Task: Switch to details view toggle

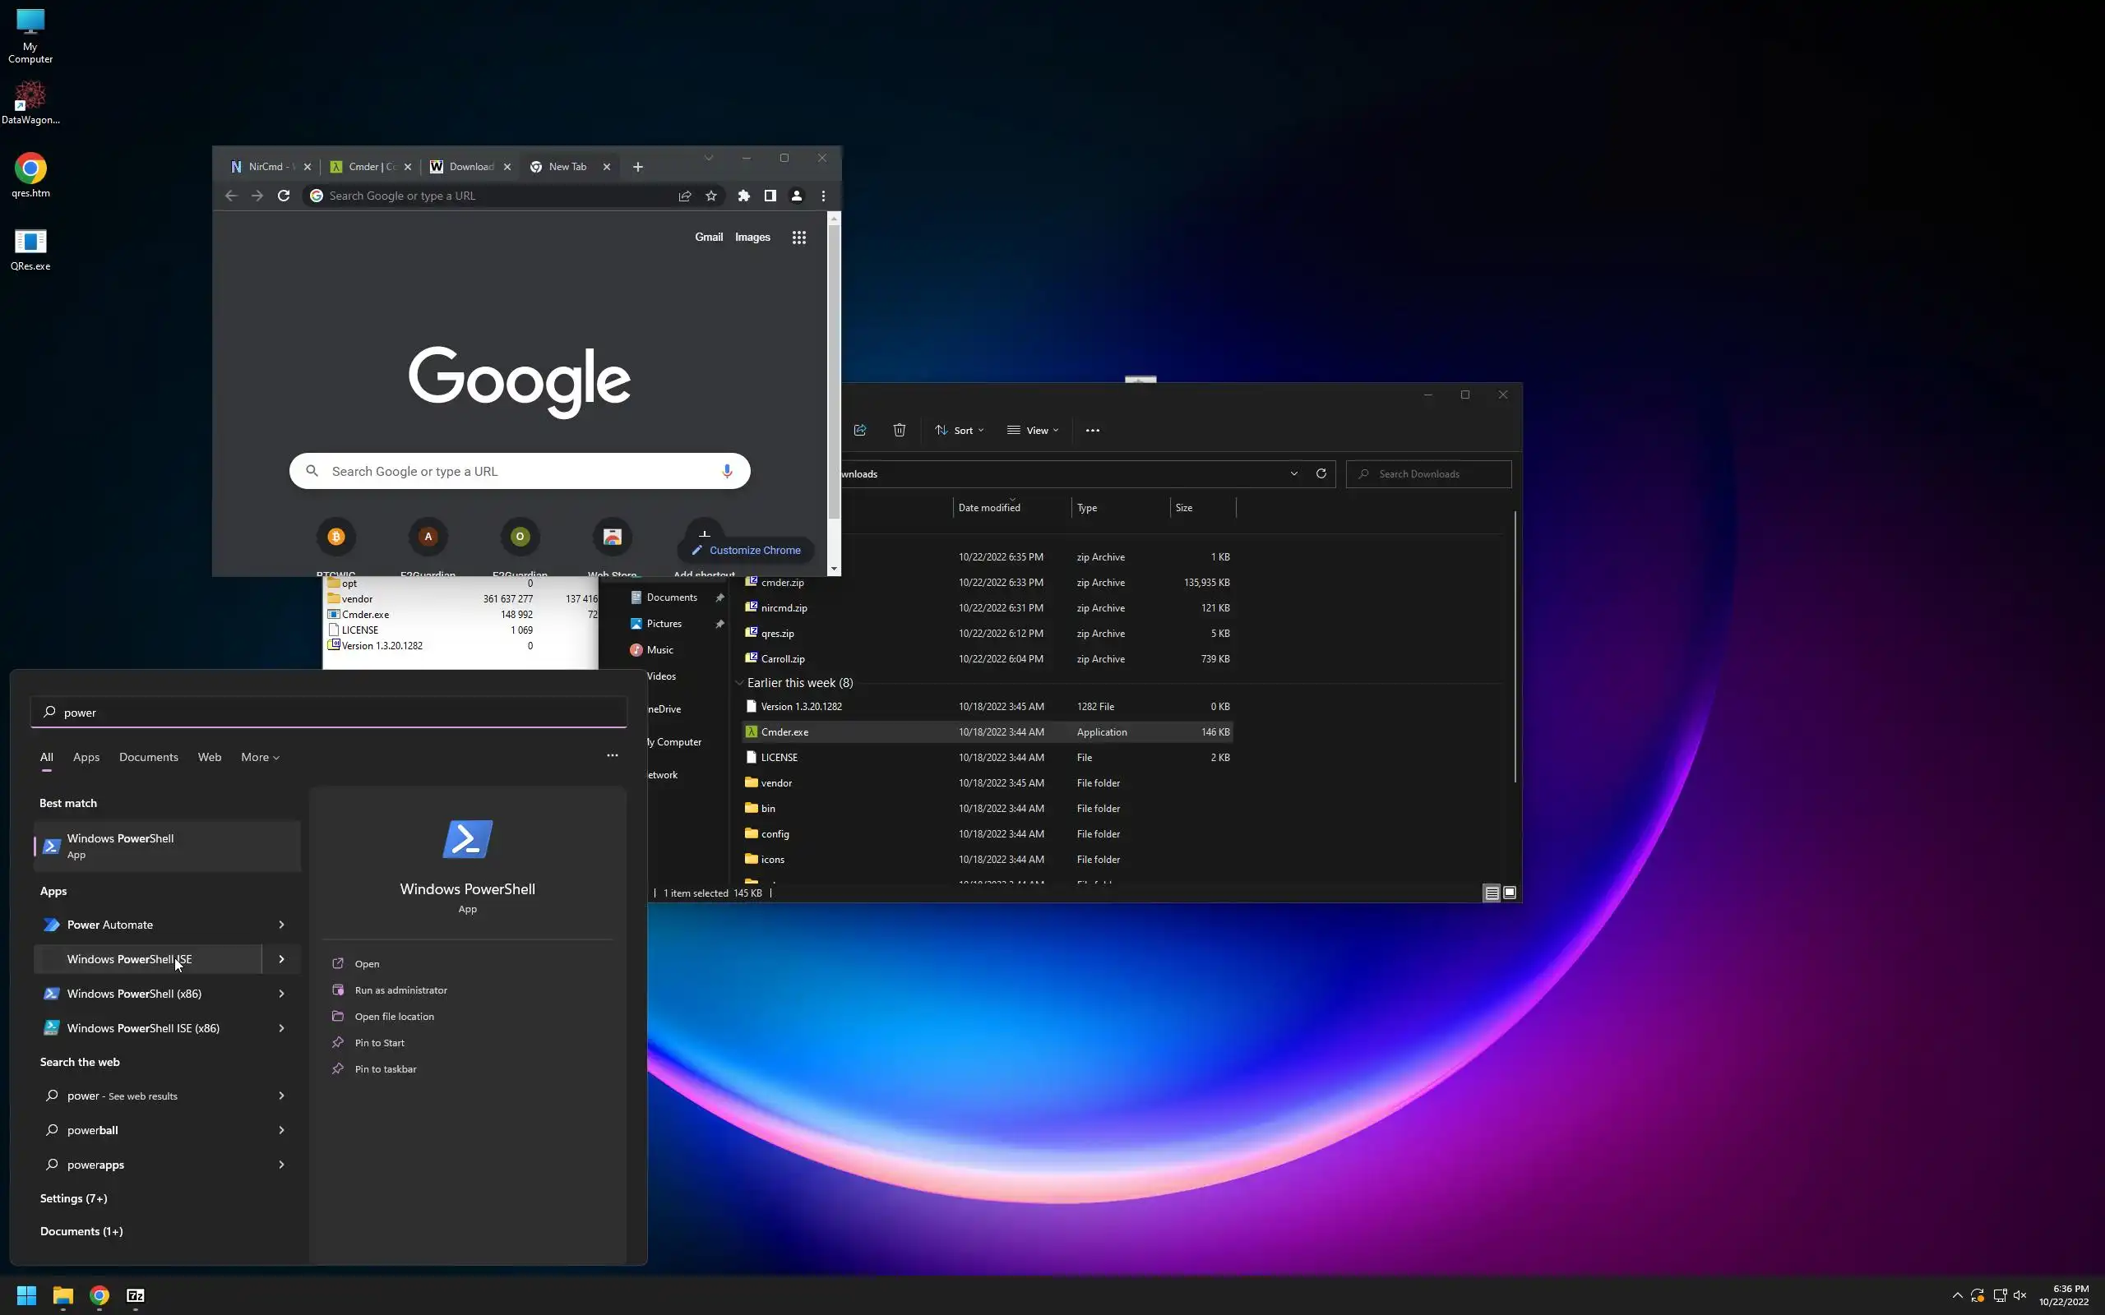Action: [1491, 893]
